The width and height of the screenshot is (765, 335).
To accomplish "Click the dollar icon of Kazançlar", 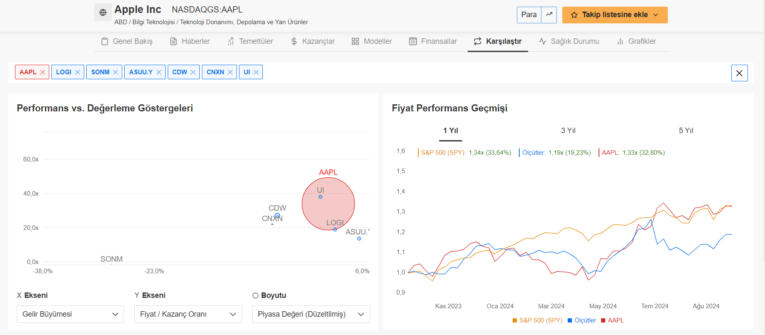I will 294,41.
